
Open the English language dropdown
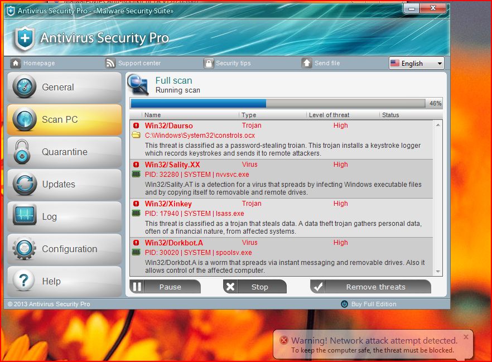coord(416,64)
